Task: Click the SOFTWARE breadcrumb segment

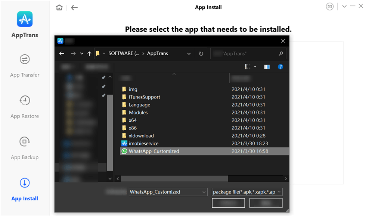Action: click(124, 53)
